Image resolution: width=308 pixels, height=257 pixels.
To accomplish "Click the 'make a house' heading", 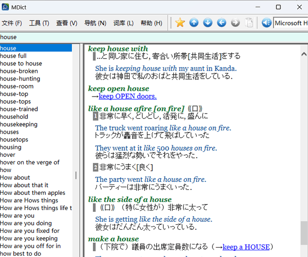I will coord(113,239).
